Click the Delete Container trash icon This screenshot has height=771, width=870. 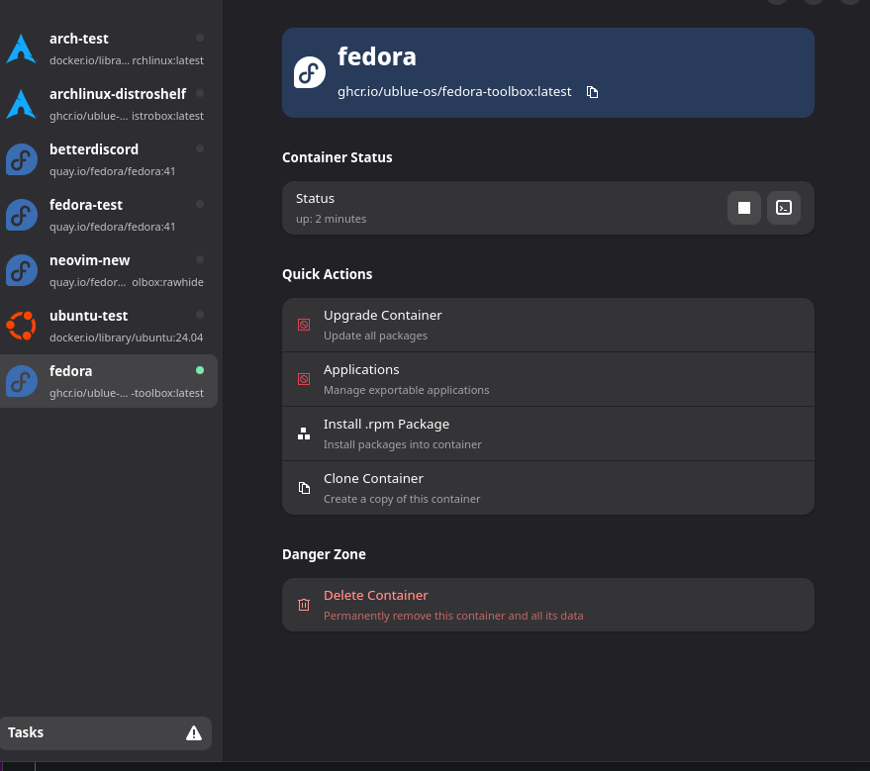click(x=304, y=605)
